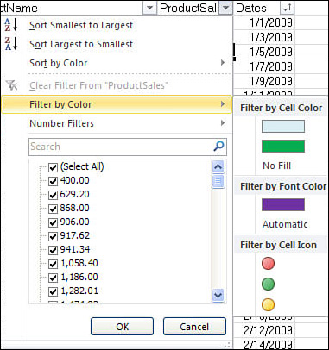The width and height of the screenshot is (329, 350).
Task: Click the OK button
Action: pos(122,327)
